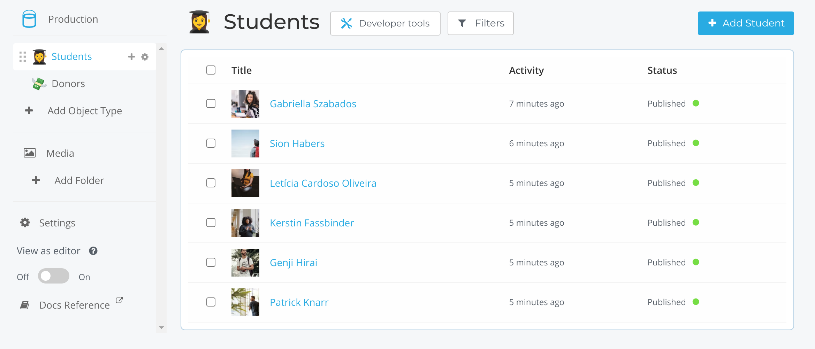
Task: Click the Donors money icon
Action: click(x=39, y=84)
